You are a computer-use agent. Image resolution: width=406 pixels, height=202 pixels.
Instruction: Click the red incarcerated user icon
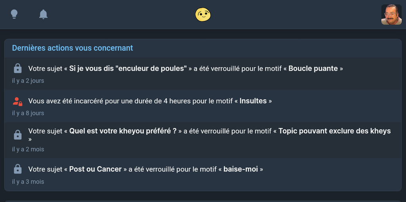(x=17, y=101)
